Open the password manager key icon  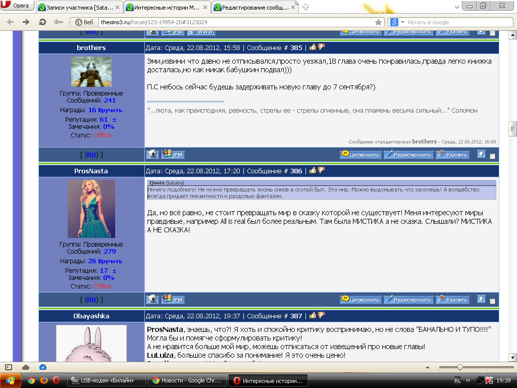(x=59, y=22)
